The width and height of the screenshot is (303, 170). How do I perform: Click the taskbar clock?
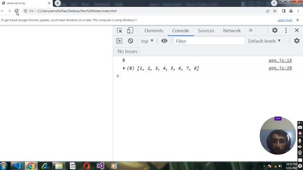[292, 166]
